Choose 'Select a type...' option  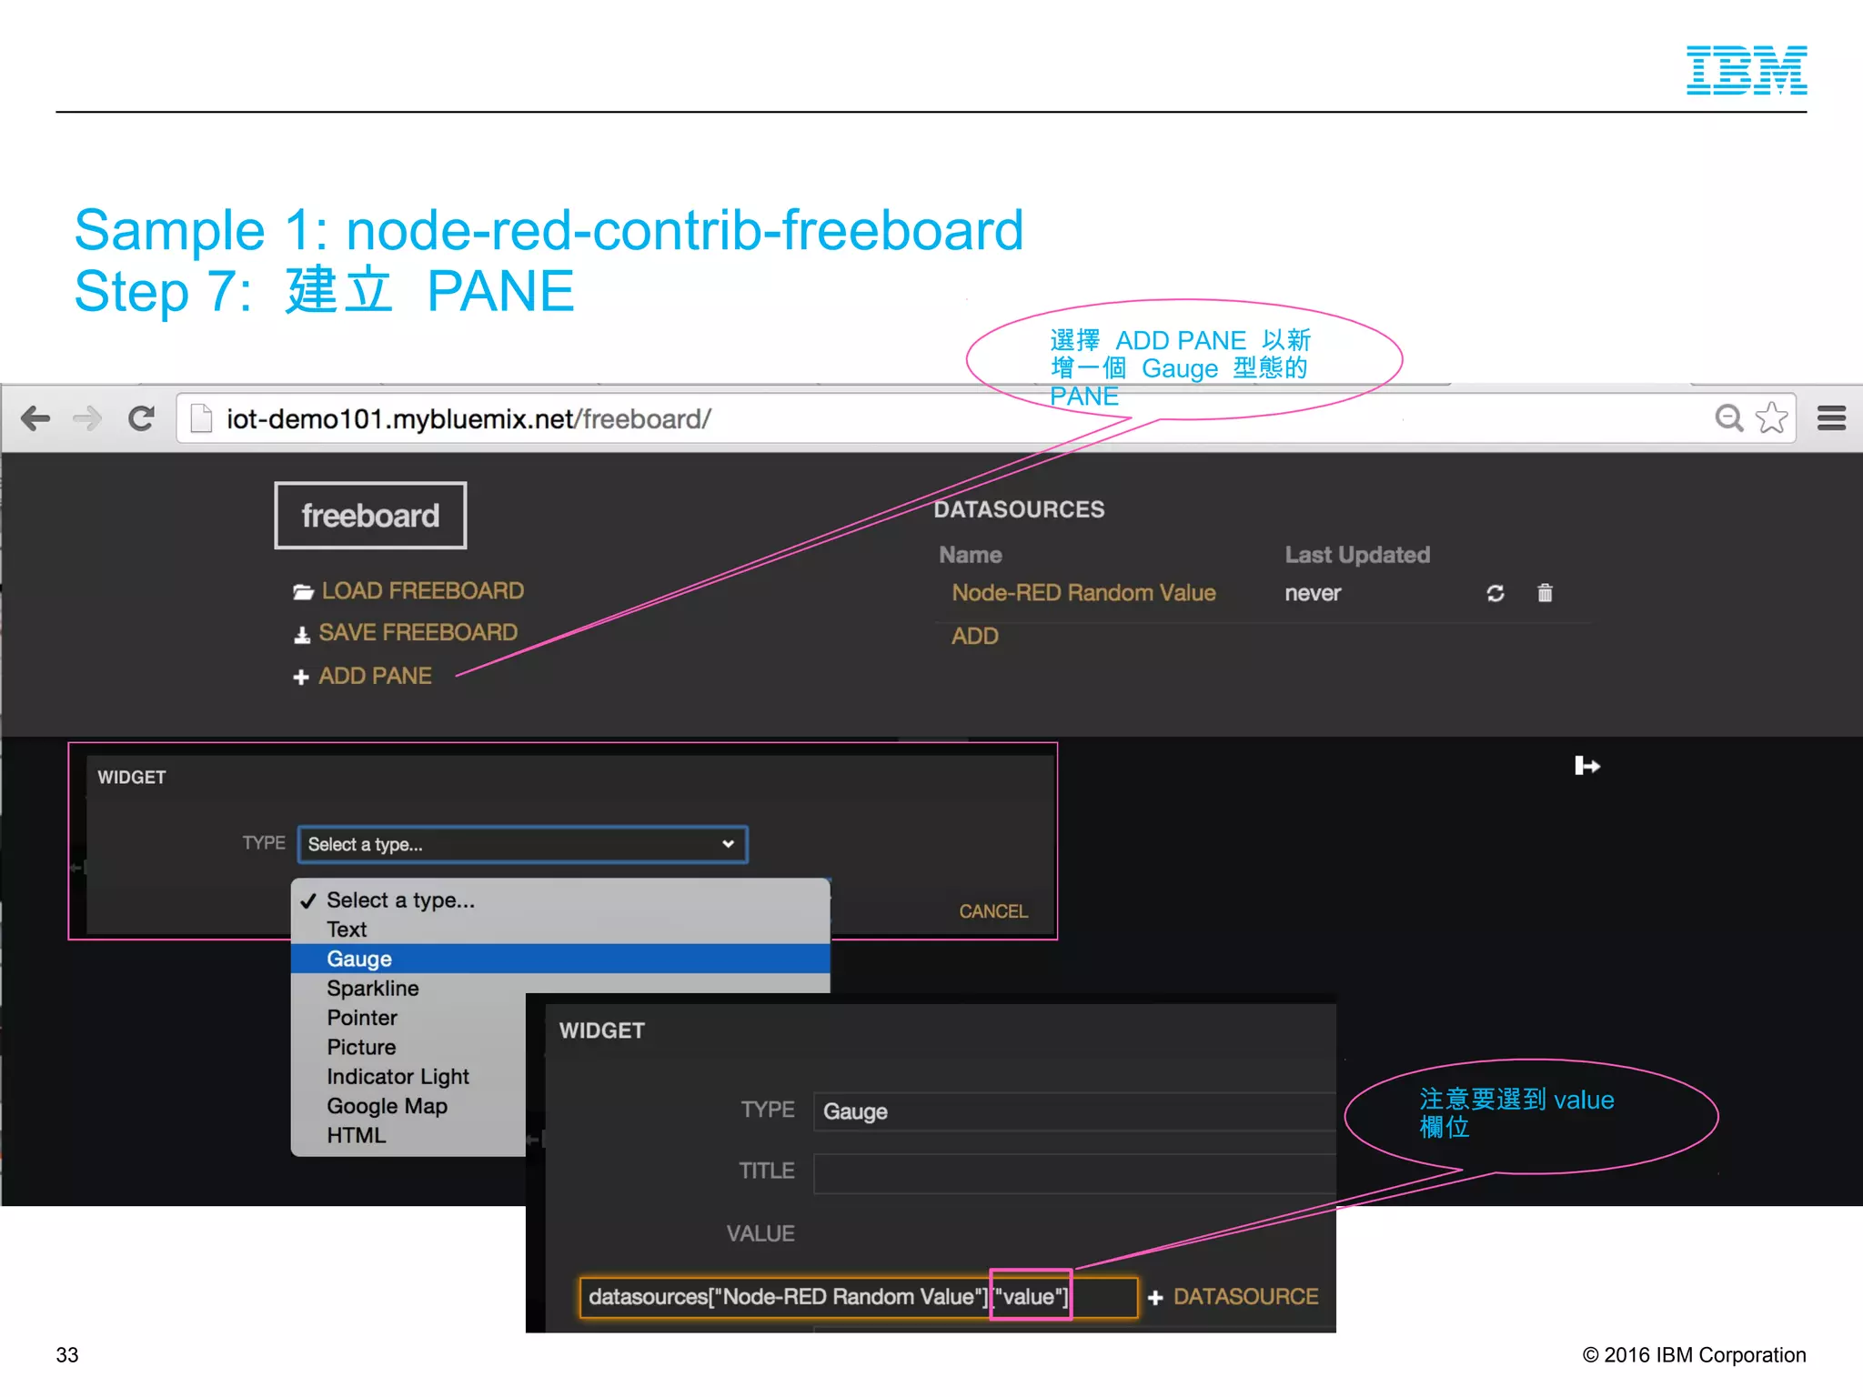[x=560, y=900]
